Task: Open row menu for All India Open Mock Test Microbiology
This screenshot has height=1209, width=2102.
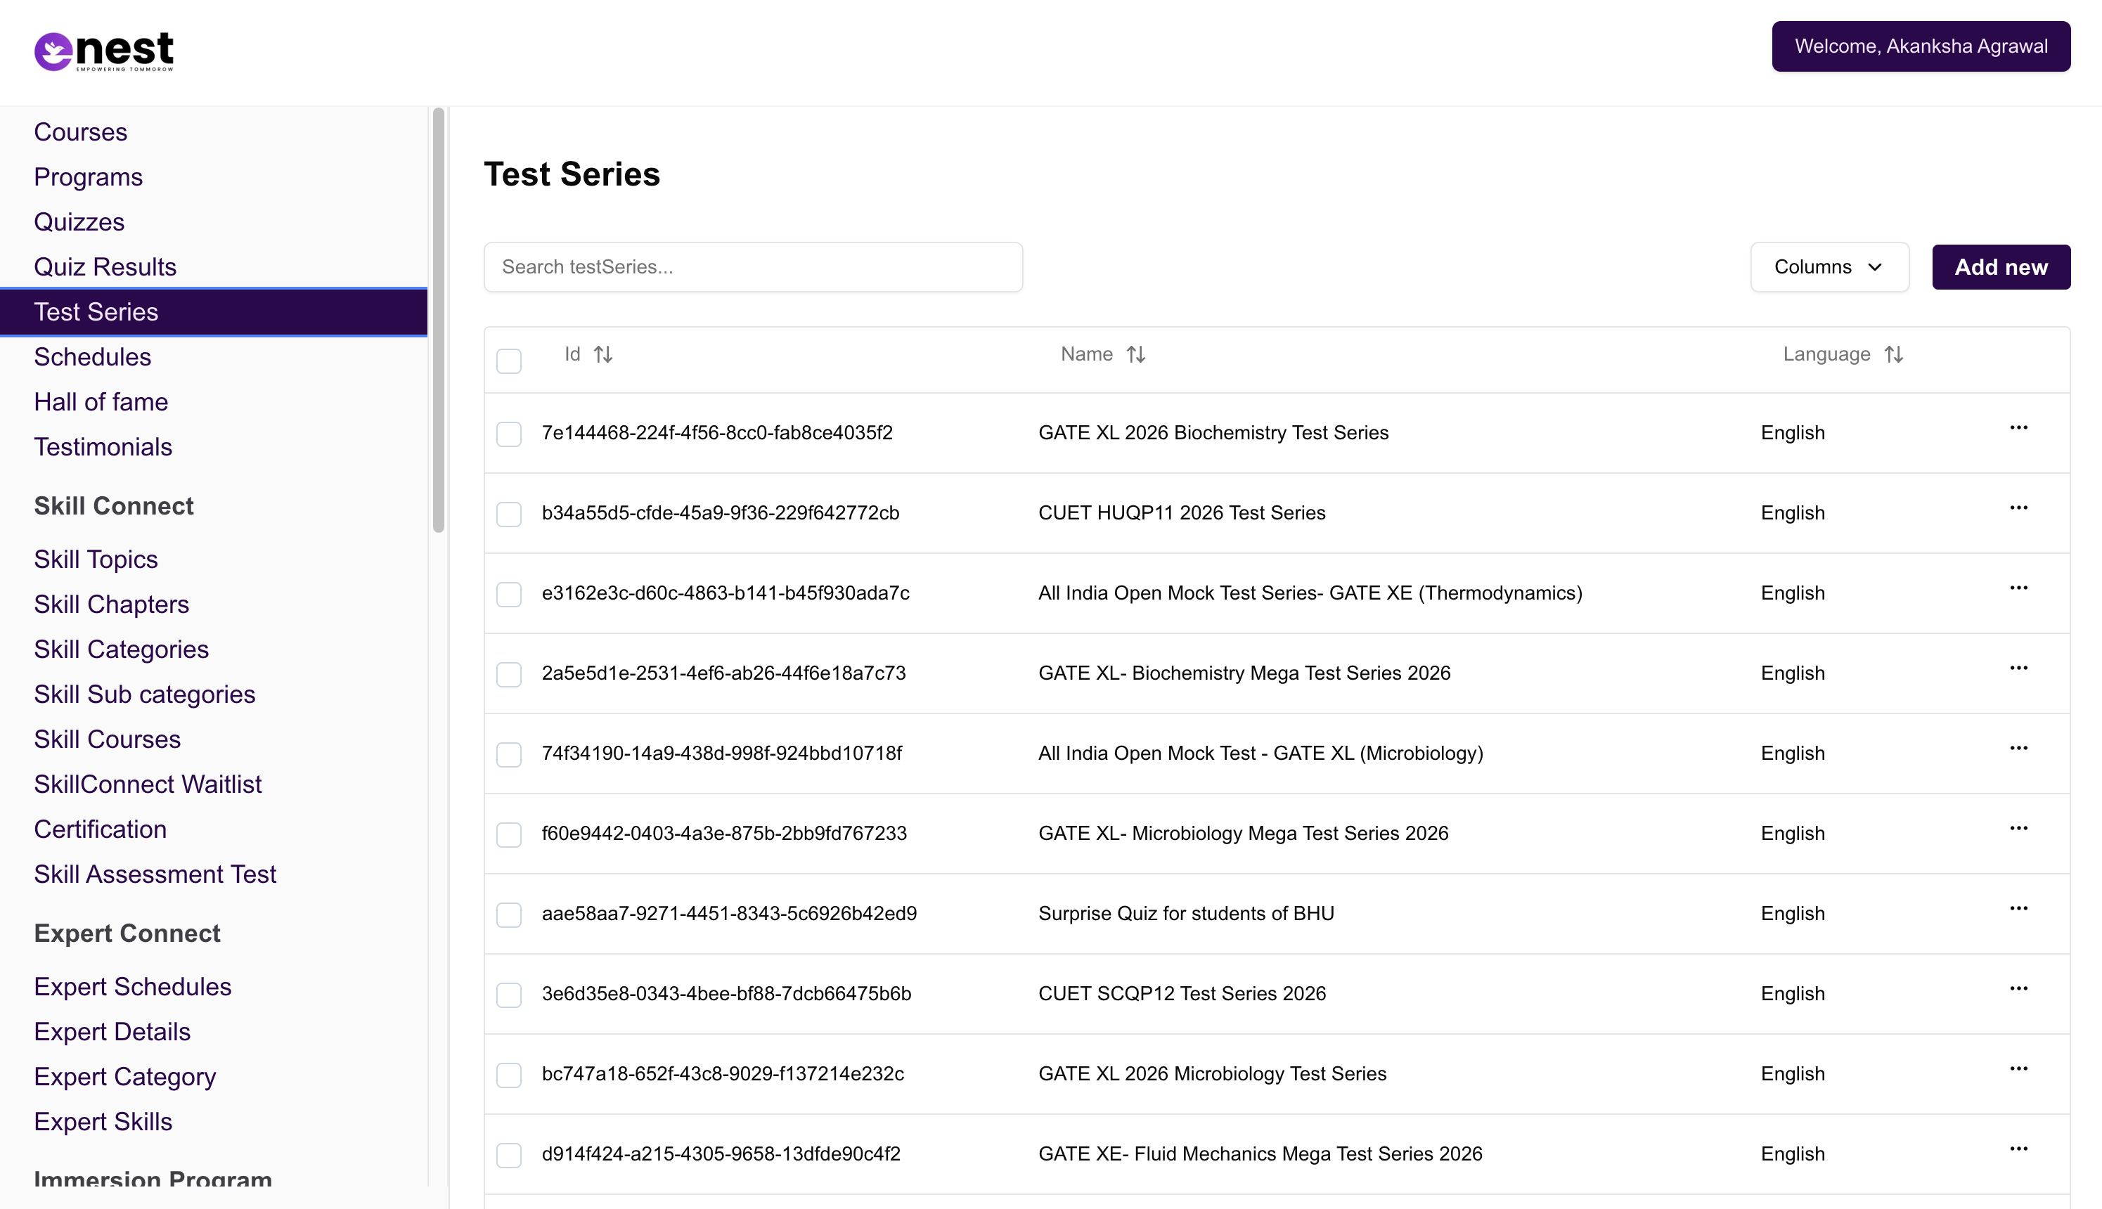Action: click(2019, 749)
